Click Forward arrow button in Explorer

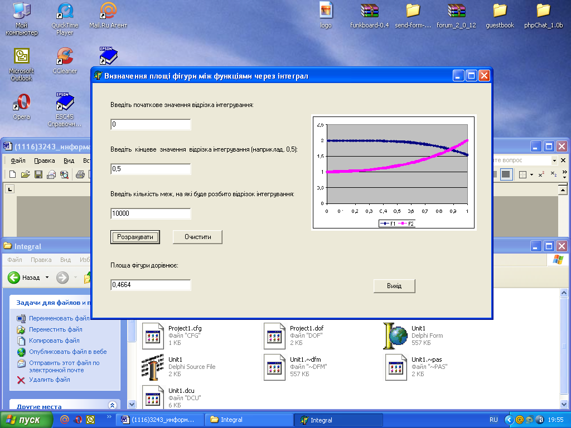click(62, 278)
